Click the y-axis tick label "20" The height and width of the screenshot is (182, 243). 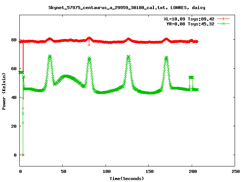point(14,126)
